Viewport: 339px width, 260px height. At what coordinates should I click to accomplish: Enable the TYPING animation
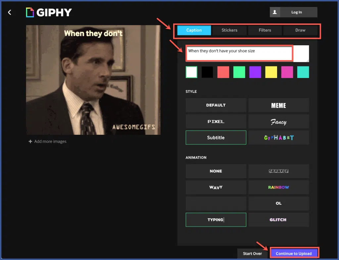click(x=216, y=219)
